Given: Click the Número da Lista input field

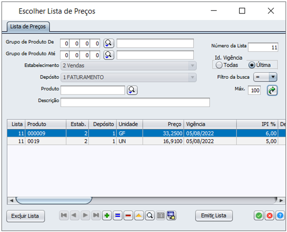Looking at the screenshot, I should [x=263, y=47].
